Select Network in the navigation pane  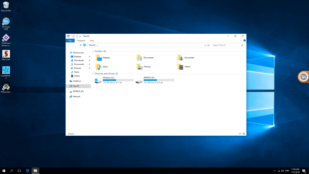(76, 96)
